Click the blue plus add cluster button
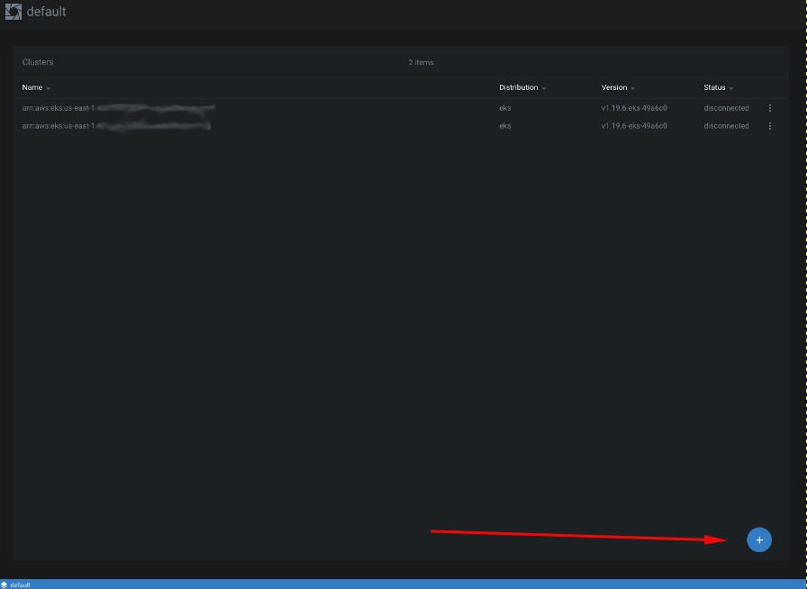807x589 pixels. tap(759, 539)
